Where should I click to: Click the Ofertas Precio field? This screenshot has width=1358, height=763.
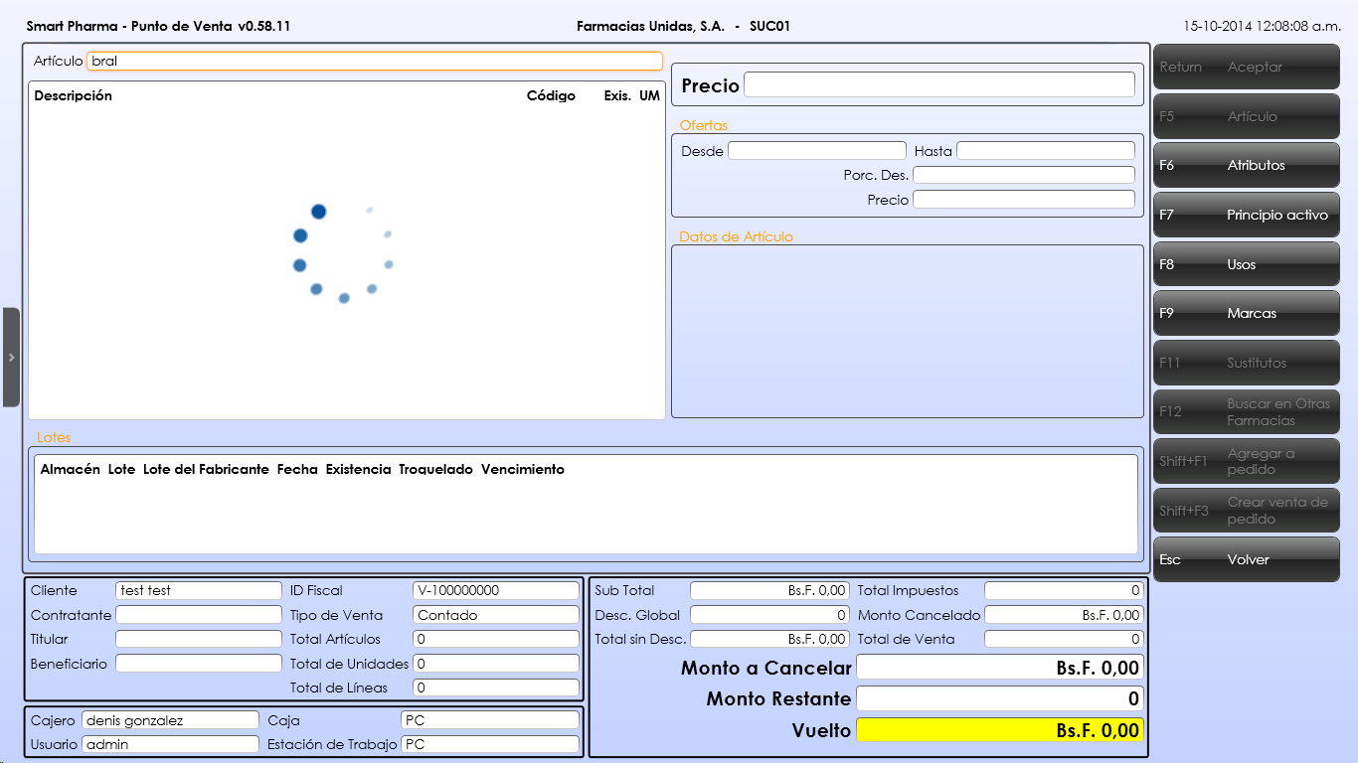pyautogui.click(x=1024, y=200)
